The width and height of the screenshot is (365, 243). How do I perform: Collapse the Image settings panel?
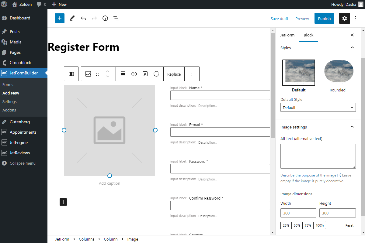point(352,127)
